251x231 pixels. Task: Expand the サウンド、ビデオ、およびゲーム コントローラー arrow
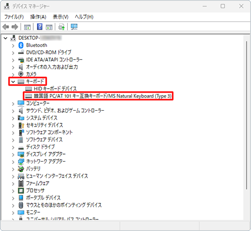13,111
